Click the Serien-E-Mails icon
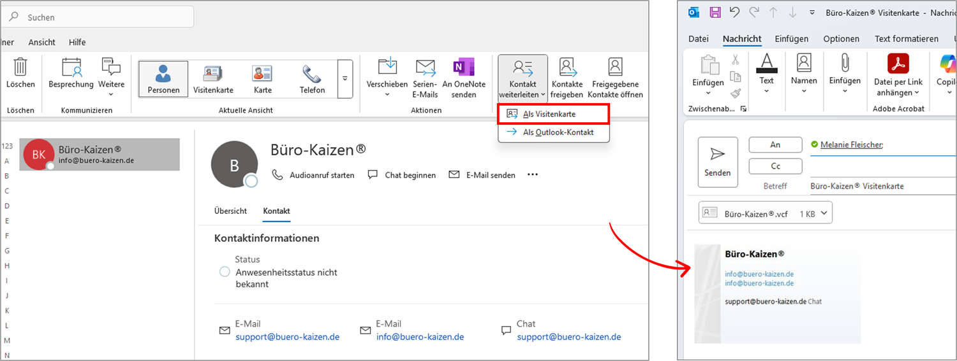 coord(425,68)
